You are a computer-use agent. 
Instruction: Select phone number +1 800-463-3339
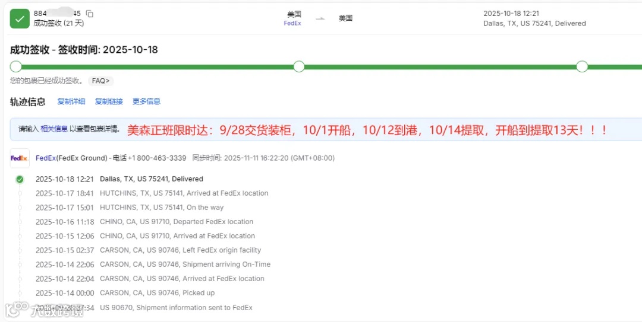tap(157, 158)
